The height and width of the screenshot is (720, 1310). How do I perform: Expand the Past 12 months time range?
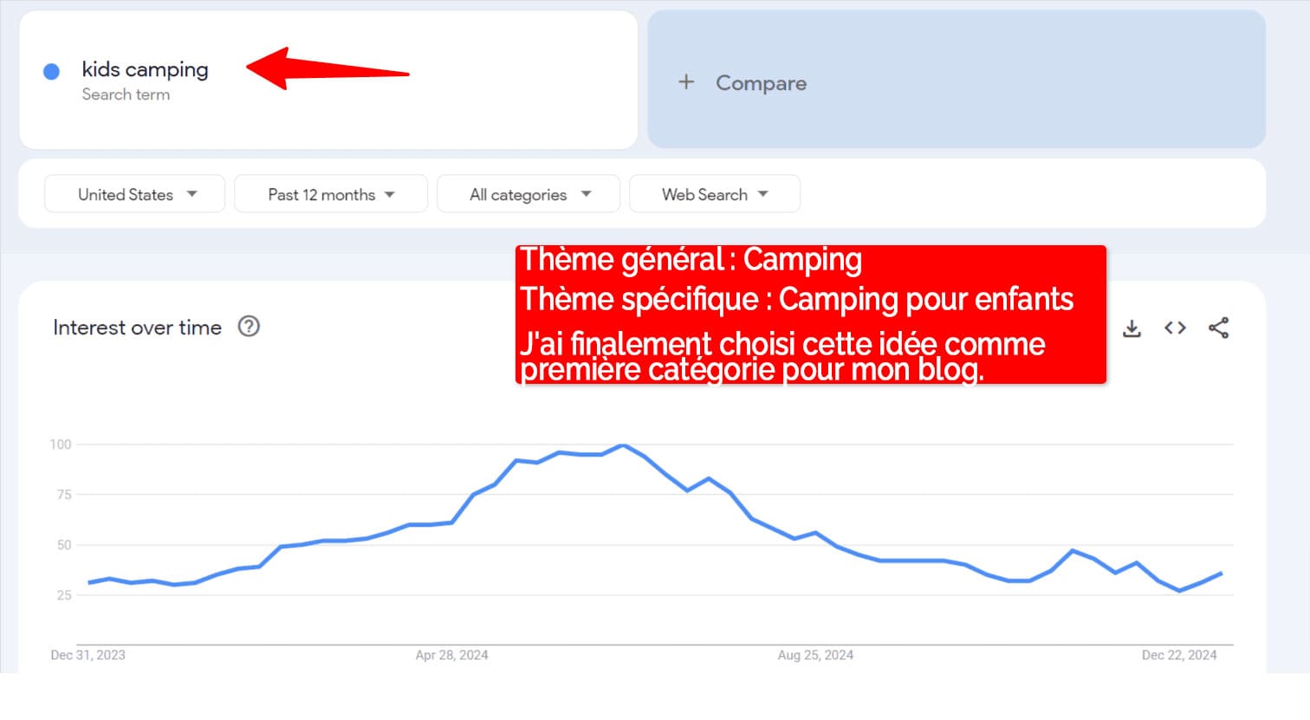(330, 194)
